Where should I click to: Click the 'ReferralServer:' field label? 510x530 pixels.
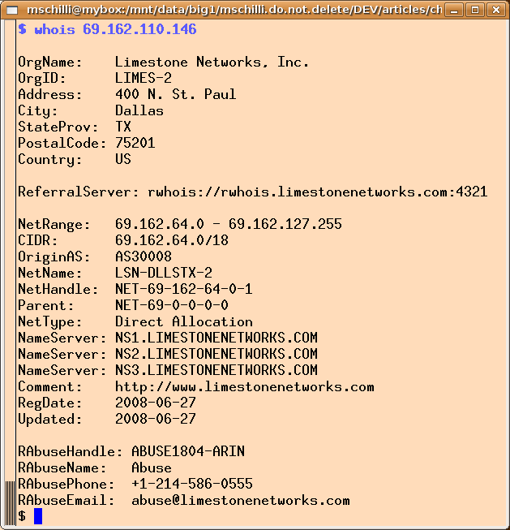(79, 192)
